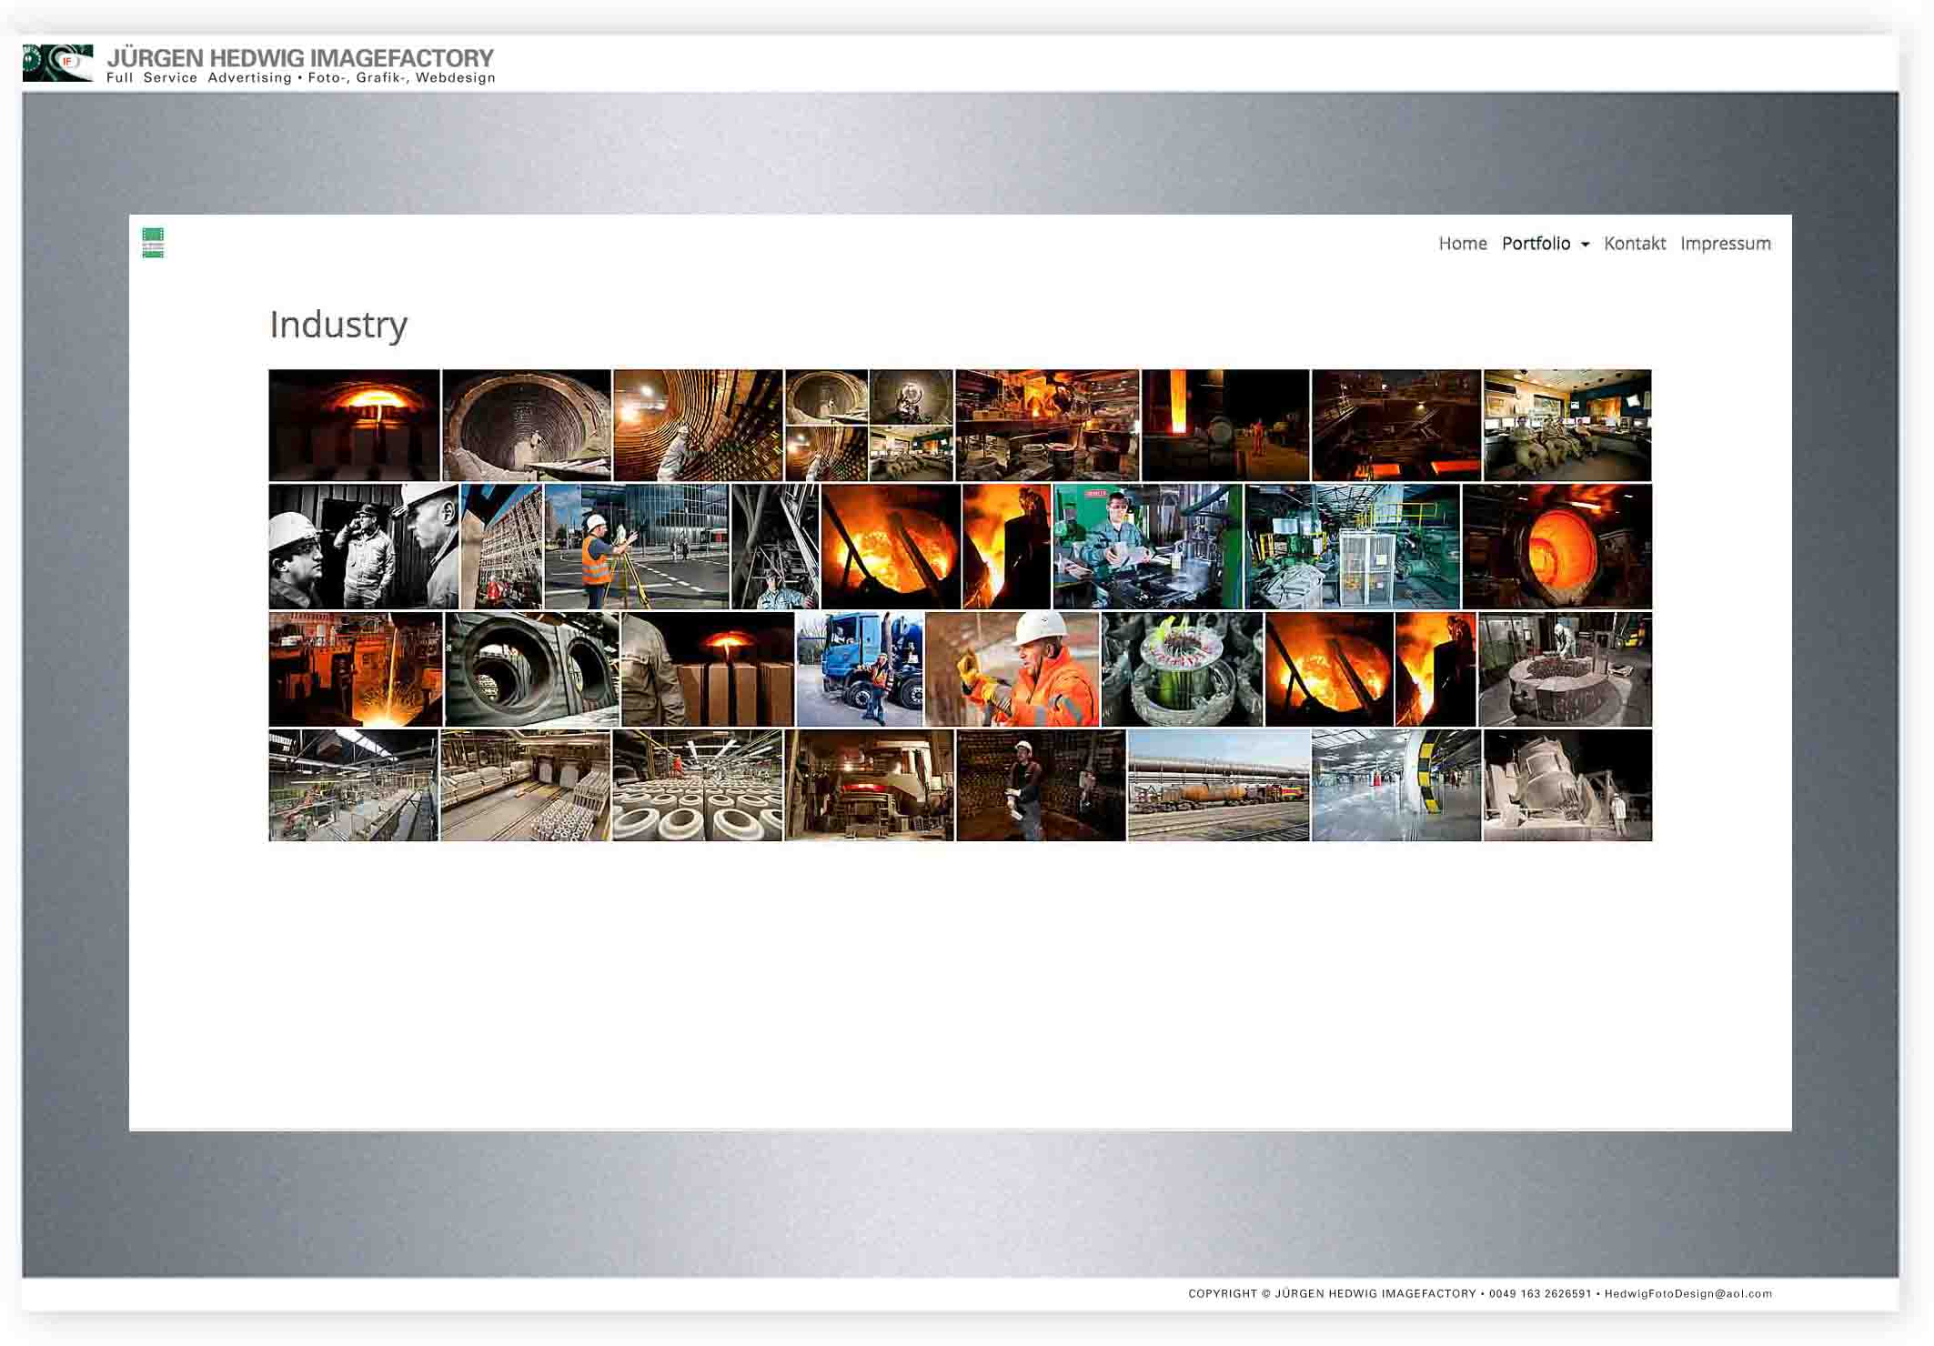Go to the Home page
Image resolution: width=1934 pixels, height=1346 pixels.
[x=1462, y=244]
